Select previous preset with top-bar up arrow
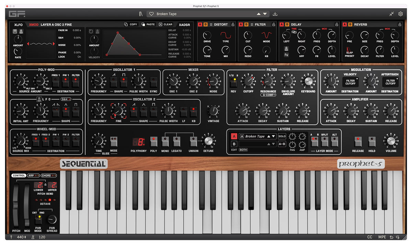 259,14
